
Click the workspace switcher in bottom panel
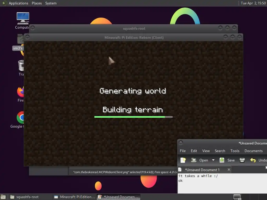coord(237,197)
